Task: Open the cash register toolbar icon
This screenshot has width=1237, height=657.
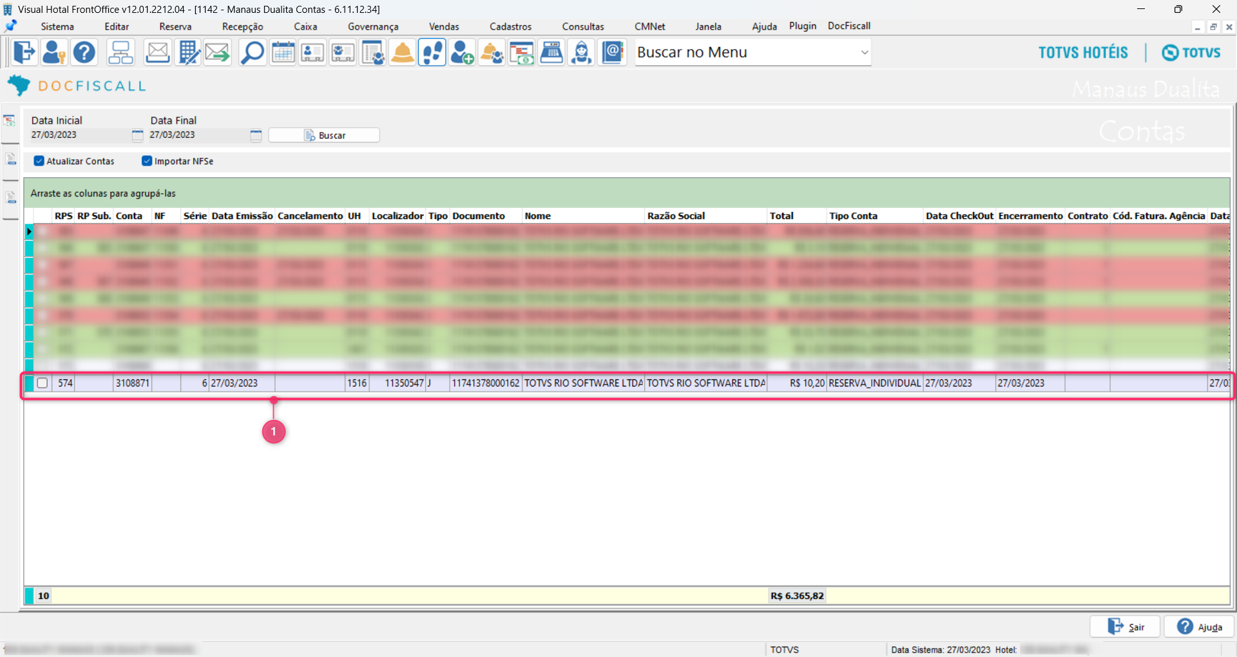Action: point(552,52)
